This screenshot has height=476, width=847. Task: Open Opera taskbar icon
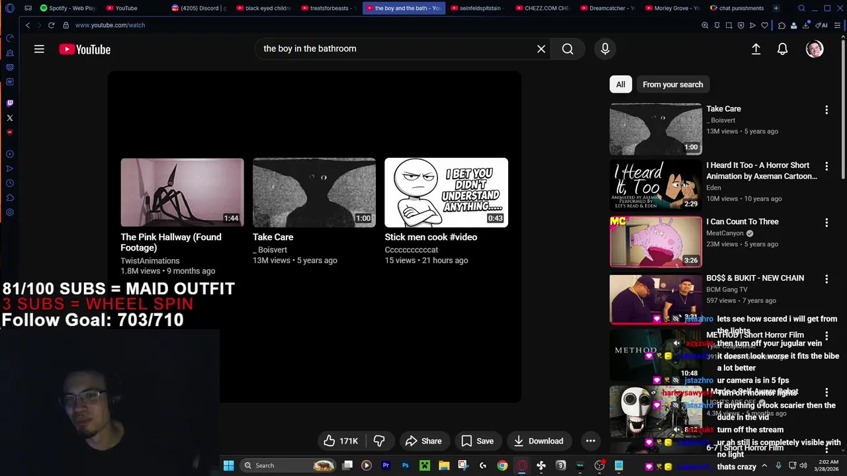tap(521, 465)
